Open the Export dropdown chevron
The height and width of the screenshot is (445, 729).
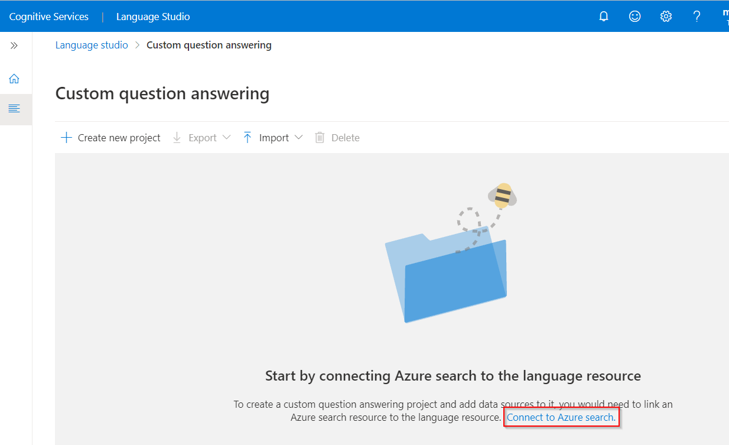227,137
